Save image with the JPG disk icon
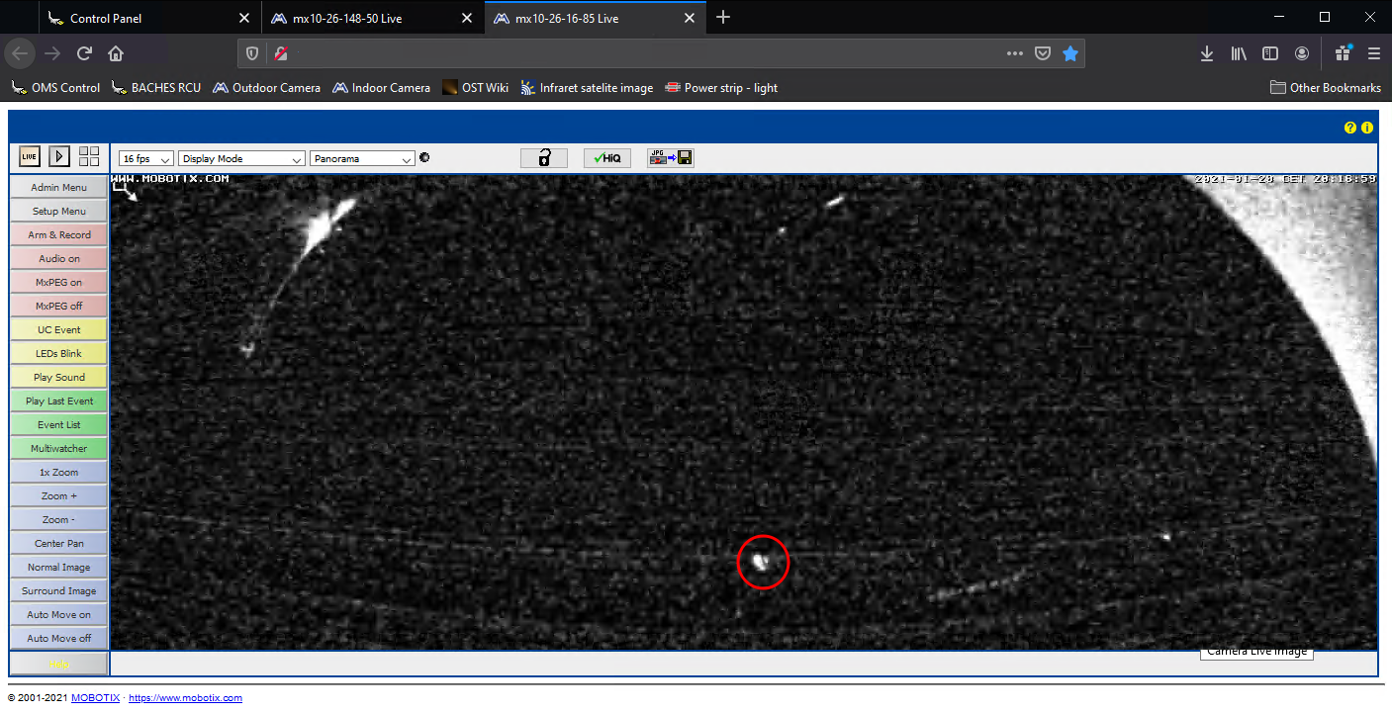 pos(670,158)
